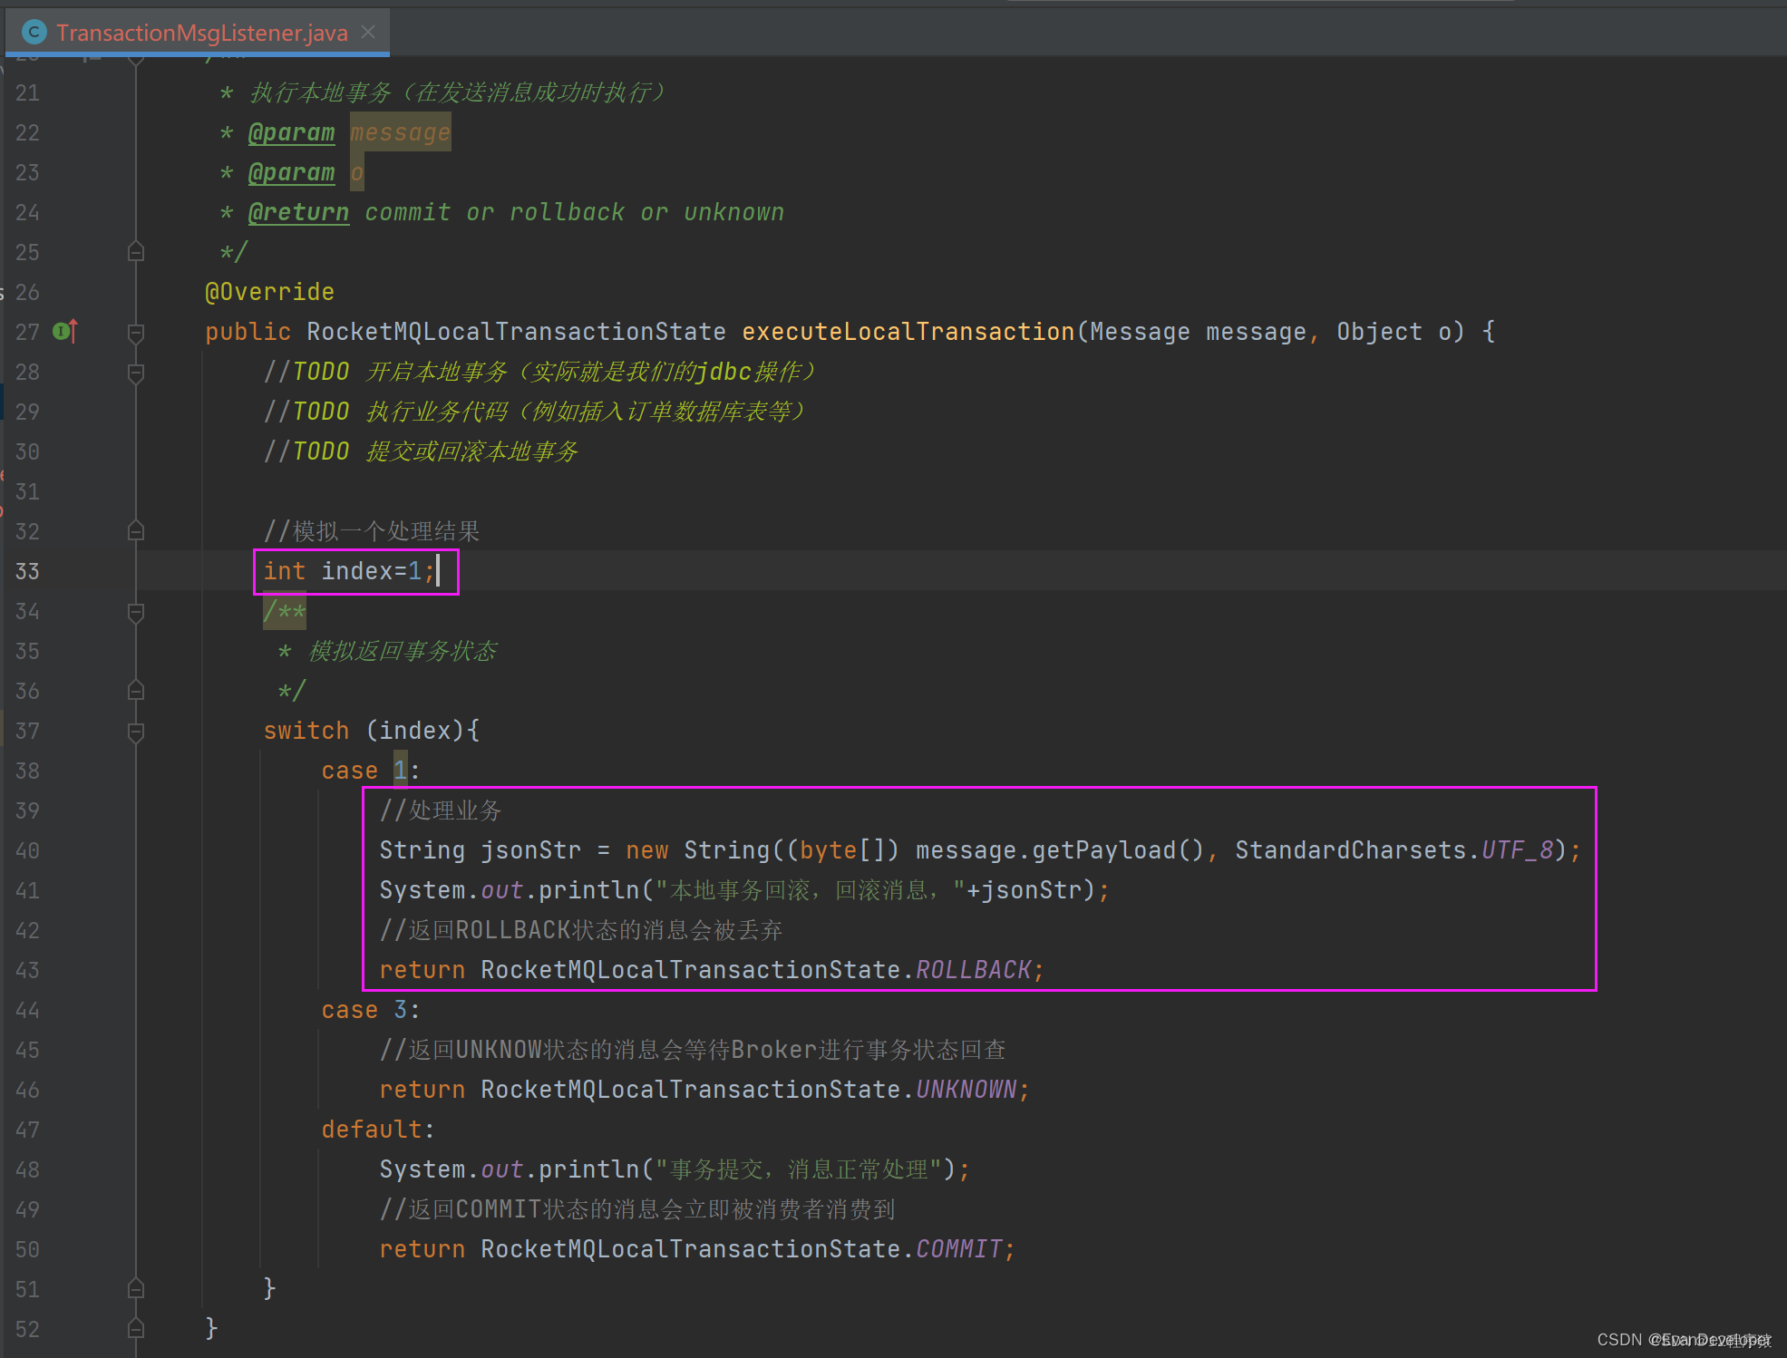Close the TransactionMsgListener.java tab

pyautogui.click(x=368, y=32)
